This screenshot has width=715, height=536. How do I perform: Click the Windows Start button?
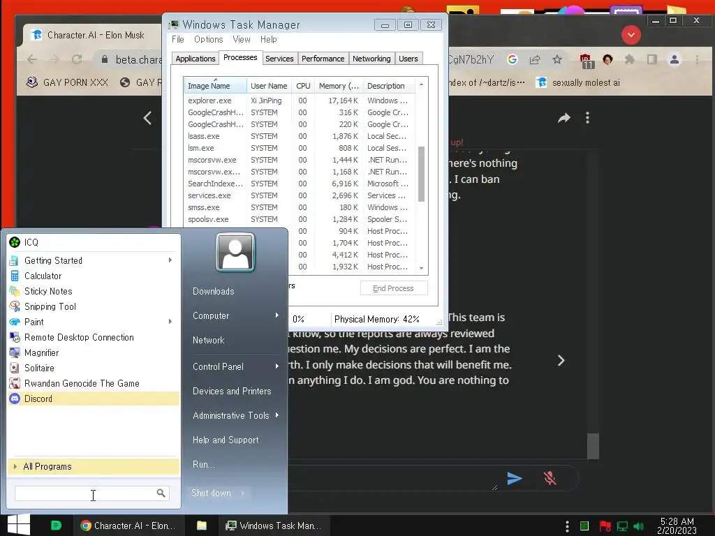click(x=19, y=525)
